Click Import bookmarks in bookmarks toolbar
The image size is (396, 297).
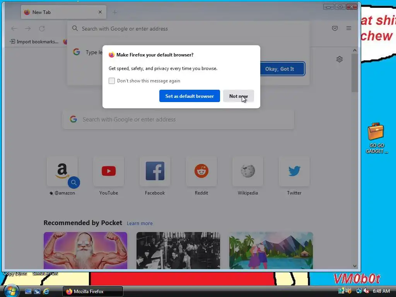point(34,42)
